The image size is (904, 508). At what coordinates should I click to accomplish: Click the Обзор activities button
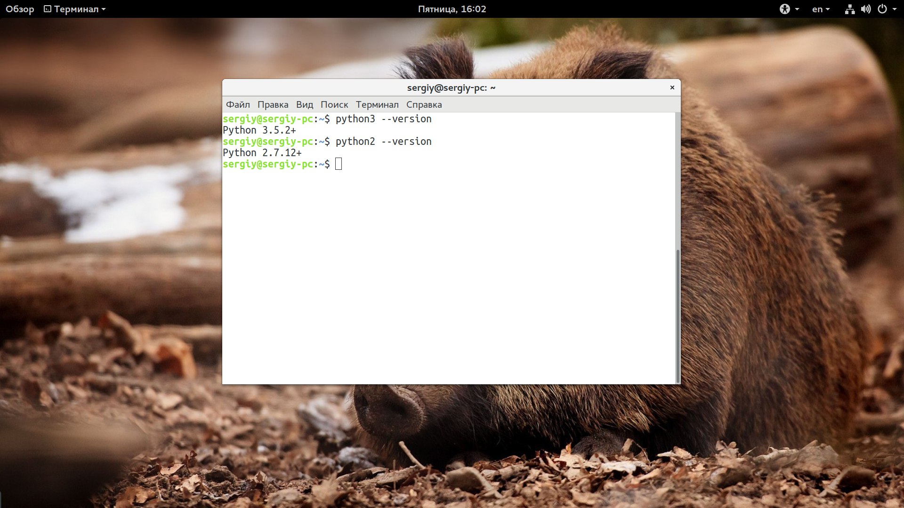pyautogui.click(x=20, y=9)
